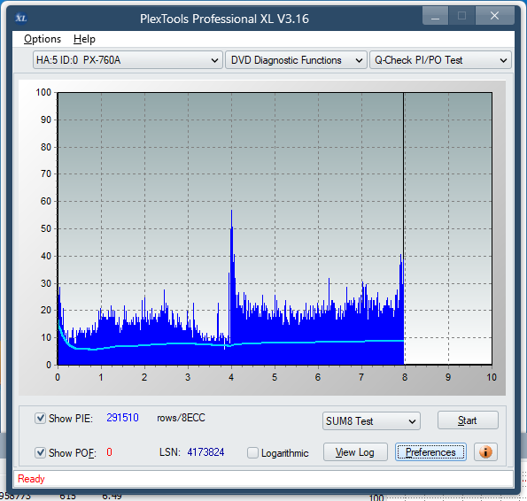The width and height of the screenshot is (527, 501).
Task: Expand the SUM8 Test dropdown
Action: pos(371,421)
